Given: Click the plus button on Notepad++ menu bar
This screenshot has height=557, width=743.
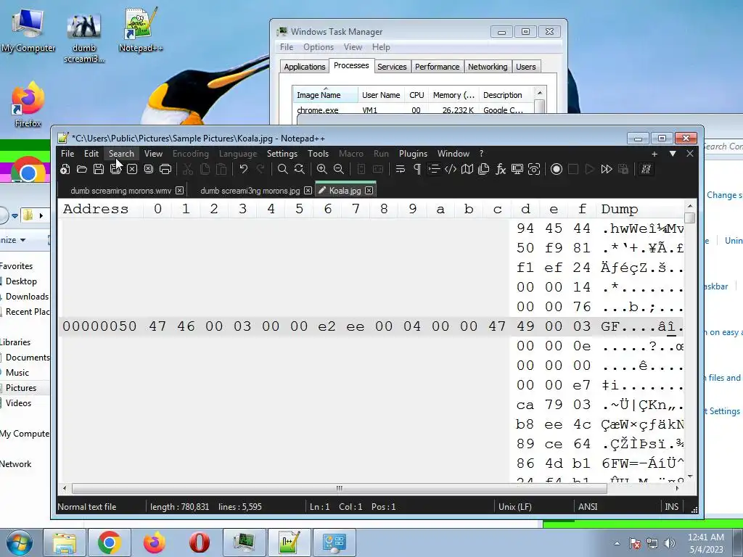Looking at the screenshot, I should click(x=654, y=154).
